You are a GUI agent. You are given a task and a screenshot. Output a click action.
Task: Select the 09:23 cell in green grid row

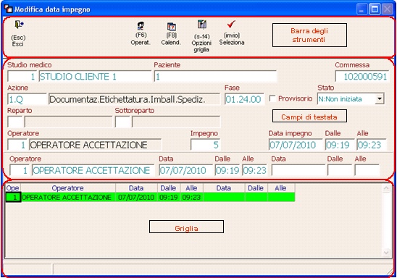(191, 197)
